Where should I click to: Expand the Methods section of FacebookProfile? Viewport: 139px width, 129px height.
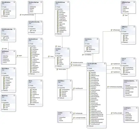pyautogui.click(x=88, y=126)
